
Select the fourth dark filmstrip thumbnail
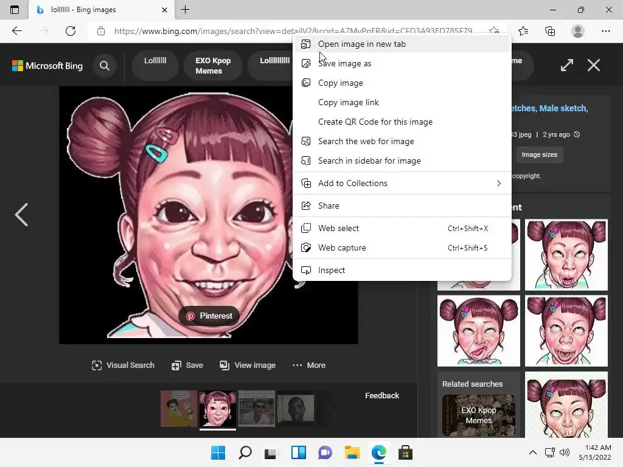click(x=296, y=409)
